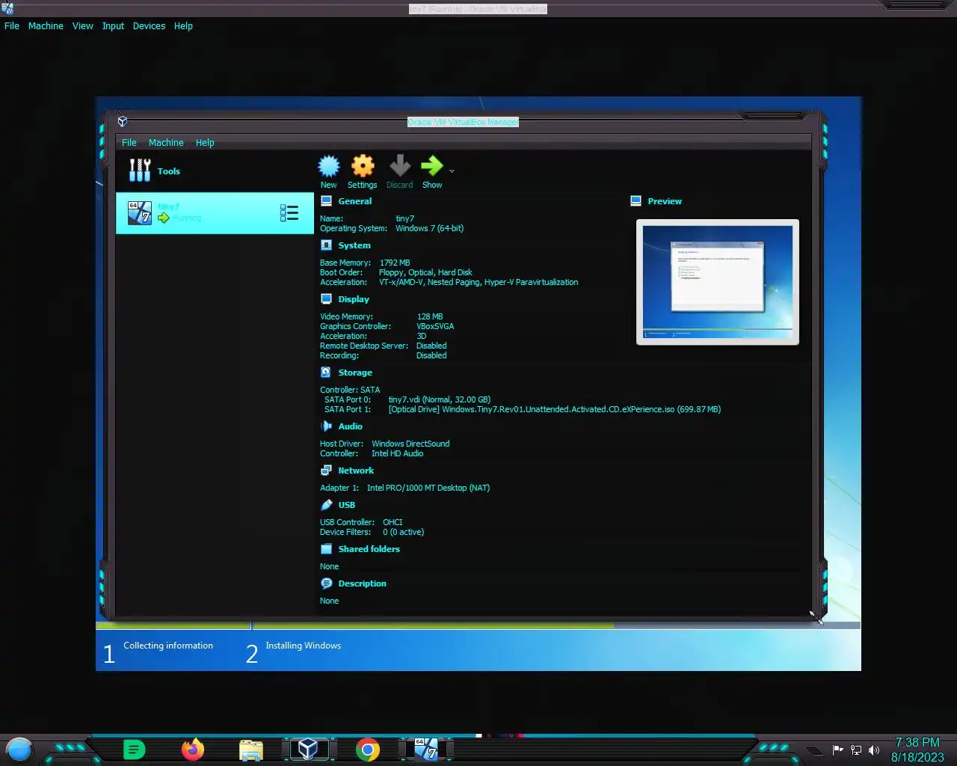Viewport: 957px width, 766px height.
Task: Open the Network settings heading link
Action: pos(356,471)
